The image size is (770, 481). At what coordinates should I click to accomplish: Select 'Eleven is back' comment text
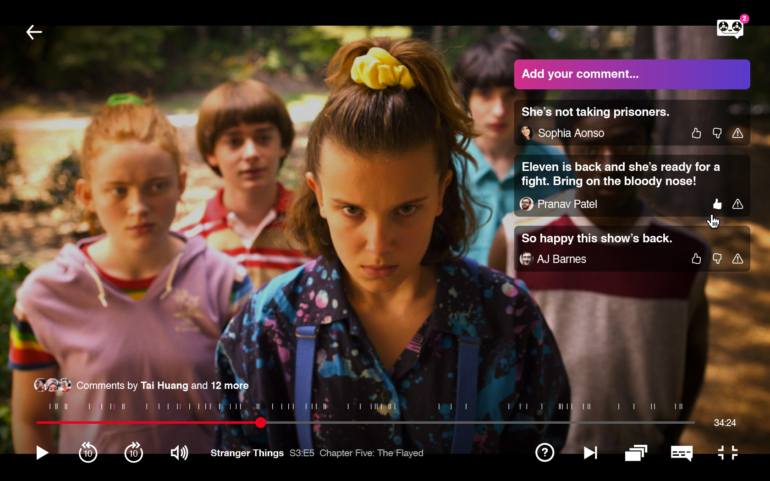[x=621, y=174]
